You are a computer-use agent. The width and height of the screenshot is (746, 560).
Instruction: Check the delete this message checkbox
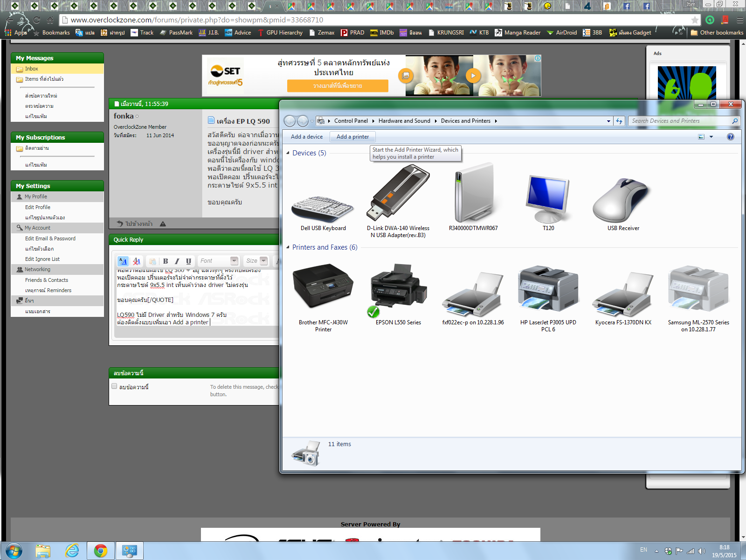click(x=114, y=386)
